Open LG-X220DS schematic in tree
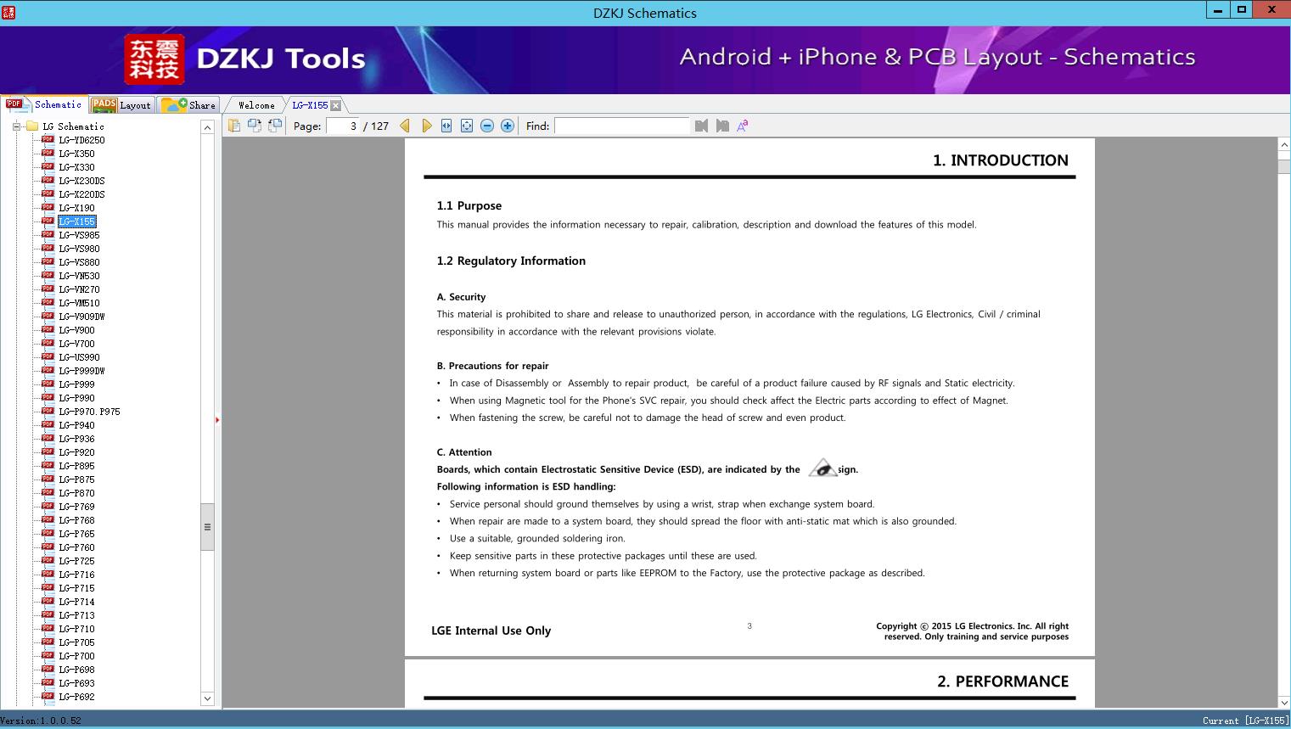 tap(81, 194)
